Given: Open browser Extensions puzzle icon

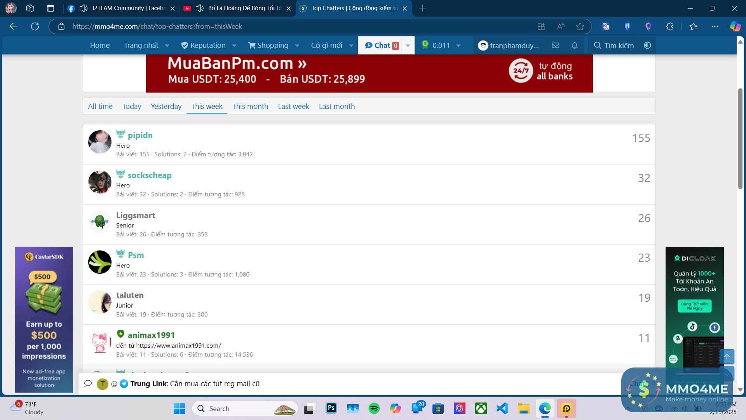Looking at the screenshot, I should tap(670, 26).
